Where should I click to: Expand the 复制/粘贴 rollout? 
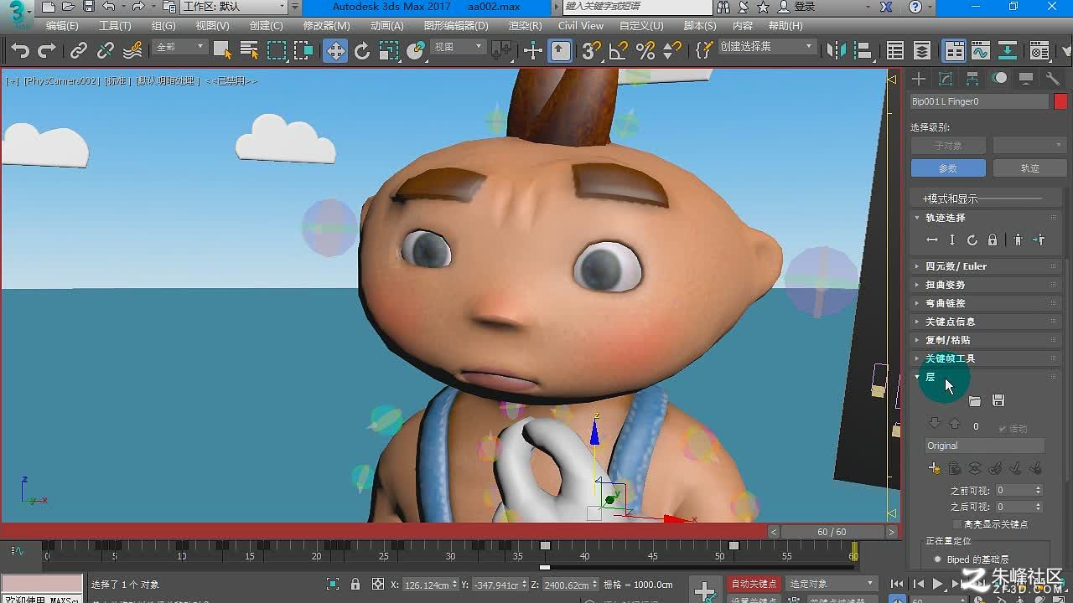coord(987,340)
